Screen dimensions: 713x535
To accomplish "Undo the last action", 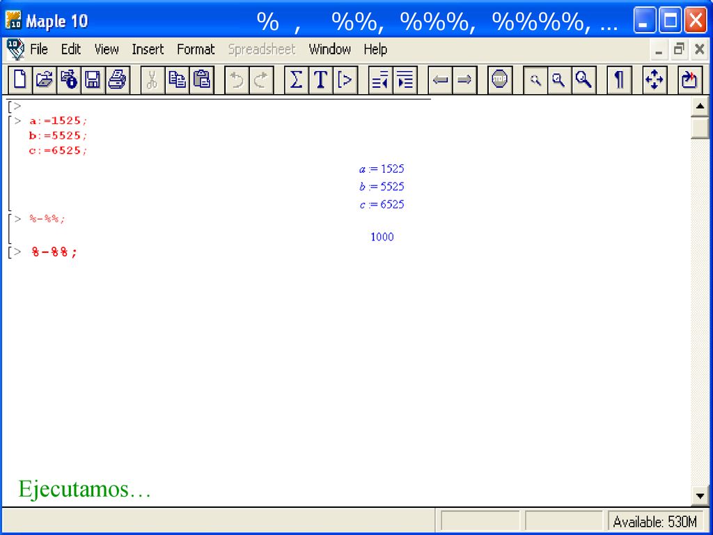I will [x=237, y=80].
